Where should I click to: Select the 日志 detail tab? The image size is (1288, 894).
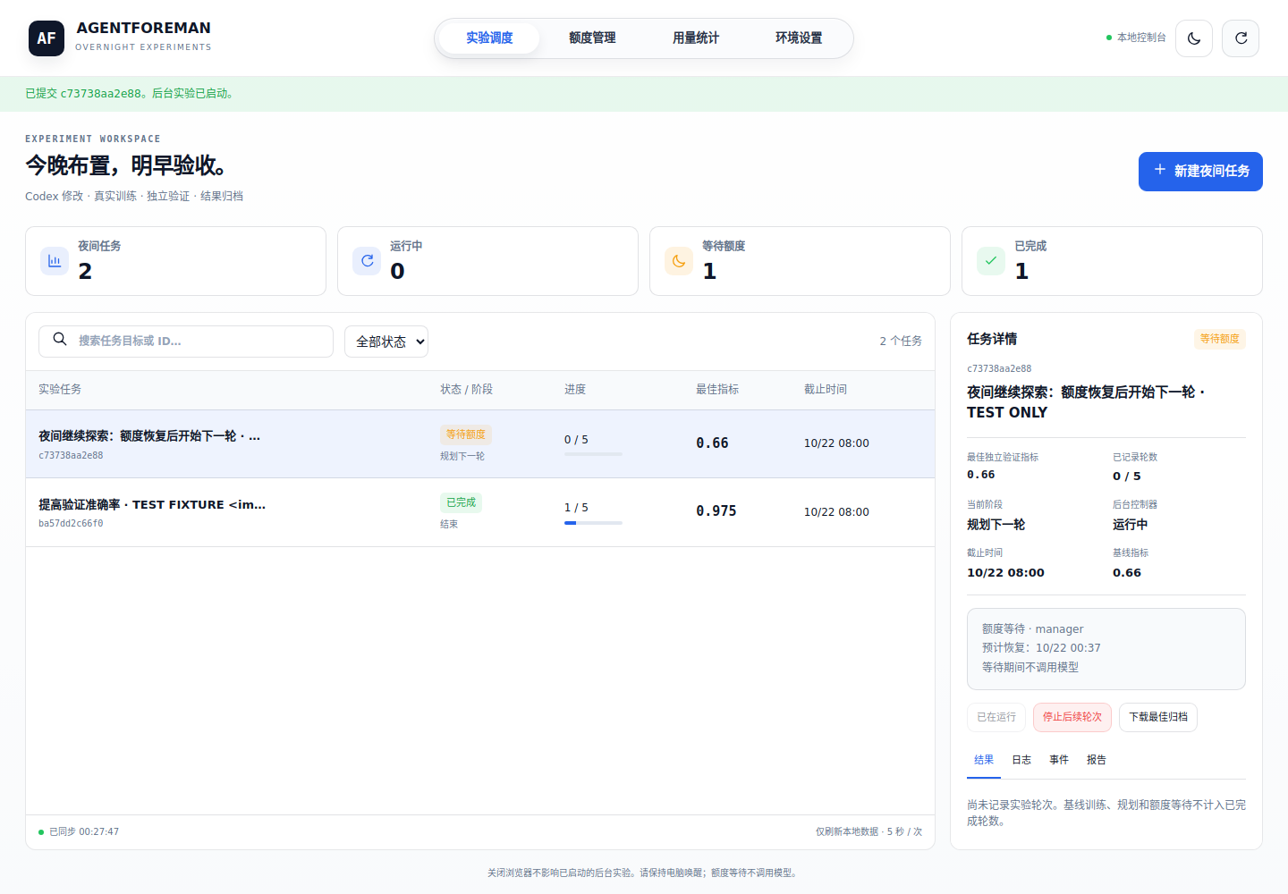click(1021, 760)
